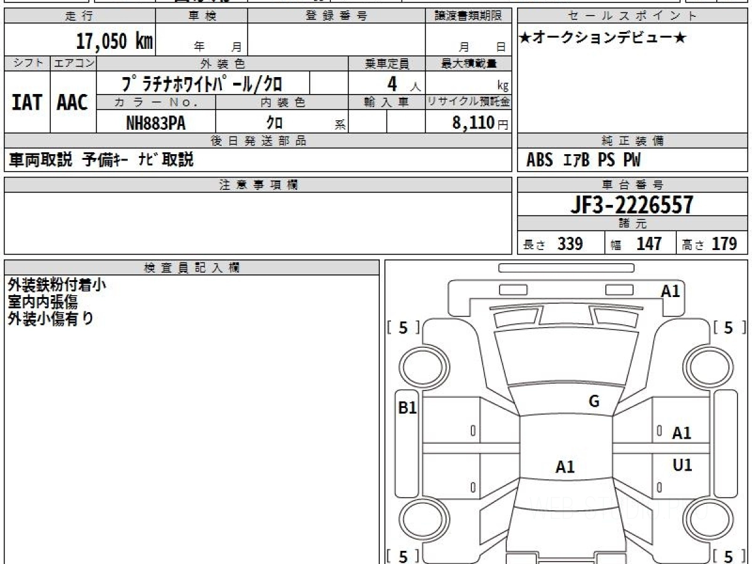Click the AAC air conditioner value
752x564 pixels.
73,103
